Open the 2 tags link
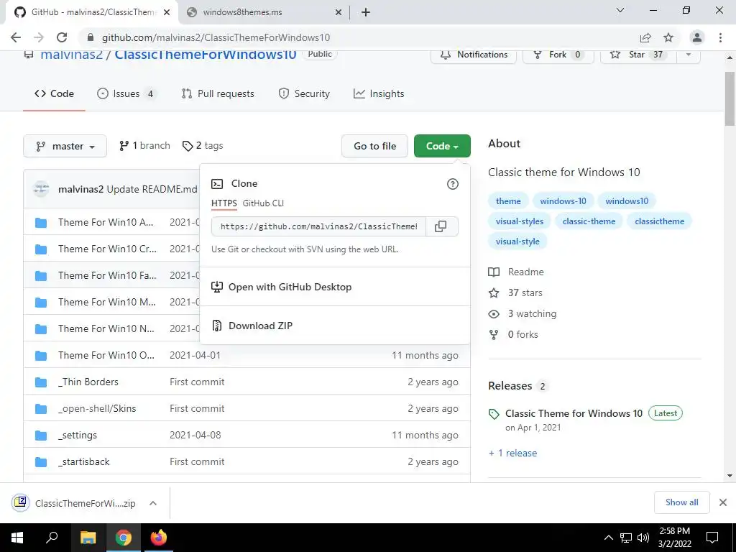Viewport: 736px width, 552px height. click(203, 145)
